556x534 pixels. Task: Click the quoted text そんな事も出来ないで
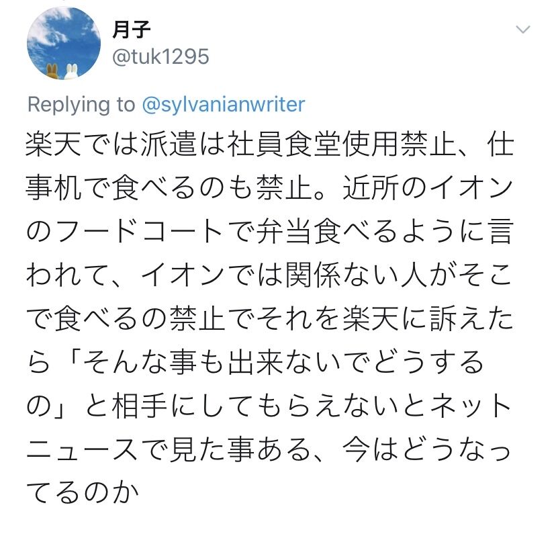coord(227,362)
